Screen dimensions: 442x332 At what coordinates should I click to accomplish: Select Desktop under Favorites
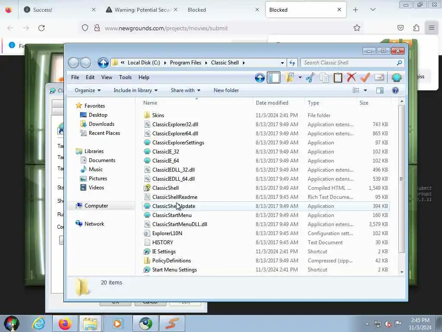[x=98, y=115]
